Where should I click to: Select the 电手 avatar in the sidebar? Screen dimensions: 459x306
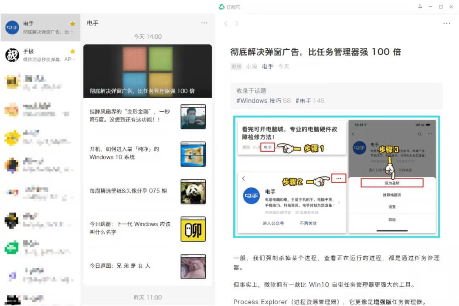[x=12, y=27]
